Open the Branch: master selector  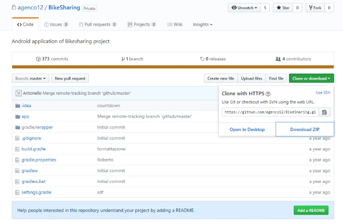30,78
